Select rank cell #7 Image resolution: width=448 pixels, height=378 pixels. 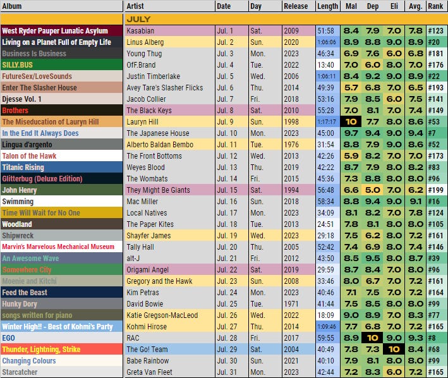point(435,133)
